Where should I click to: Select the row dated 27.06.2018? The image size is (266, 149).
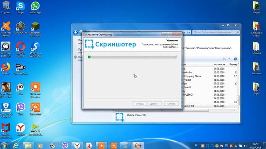tap(210, 84)
